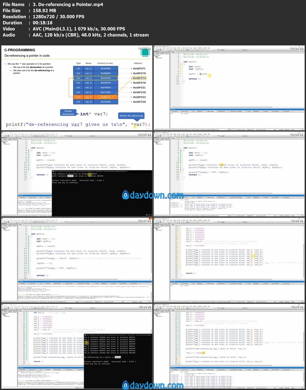Click console line 'var0 contains b and lives in location 60fefc'
This screenshot has width=306, height=390.
[74, 173]
